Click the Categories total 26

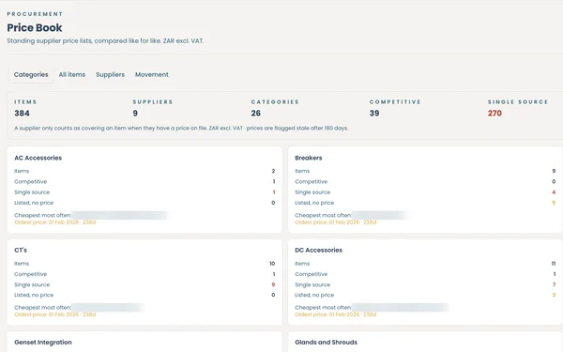pos(255,114)
